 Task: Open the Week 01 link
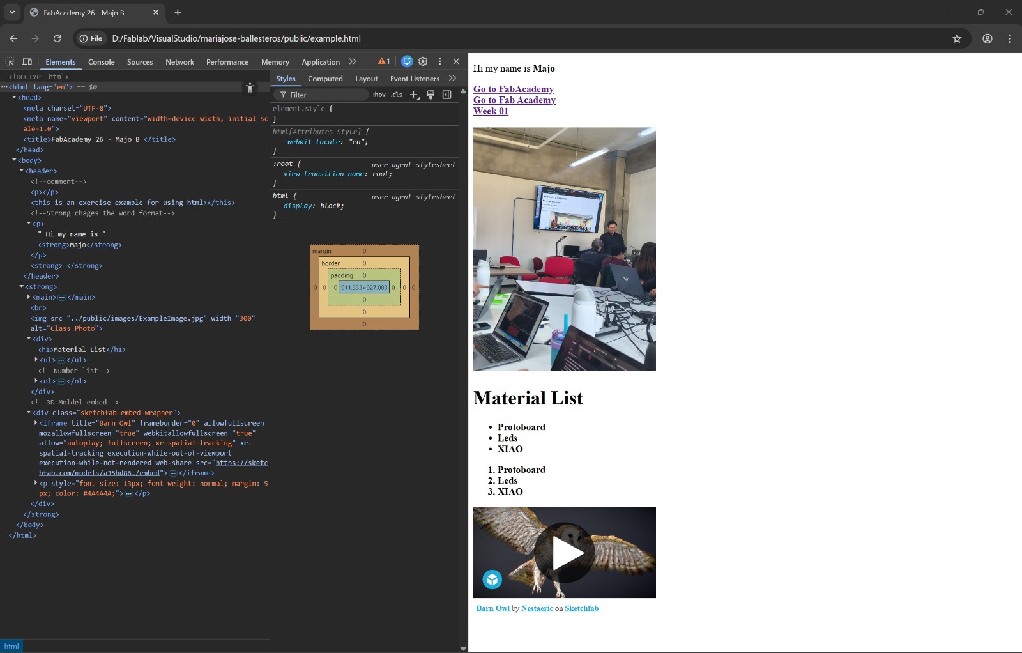[491, 111]
